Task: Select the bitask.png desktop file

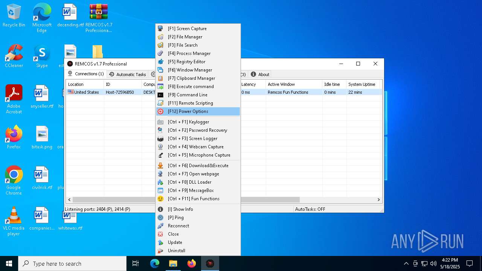Action: pos(42,138)
